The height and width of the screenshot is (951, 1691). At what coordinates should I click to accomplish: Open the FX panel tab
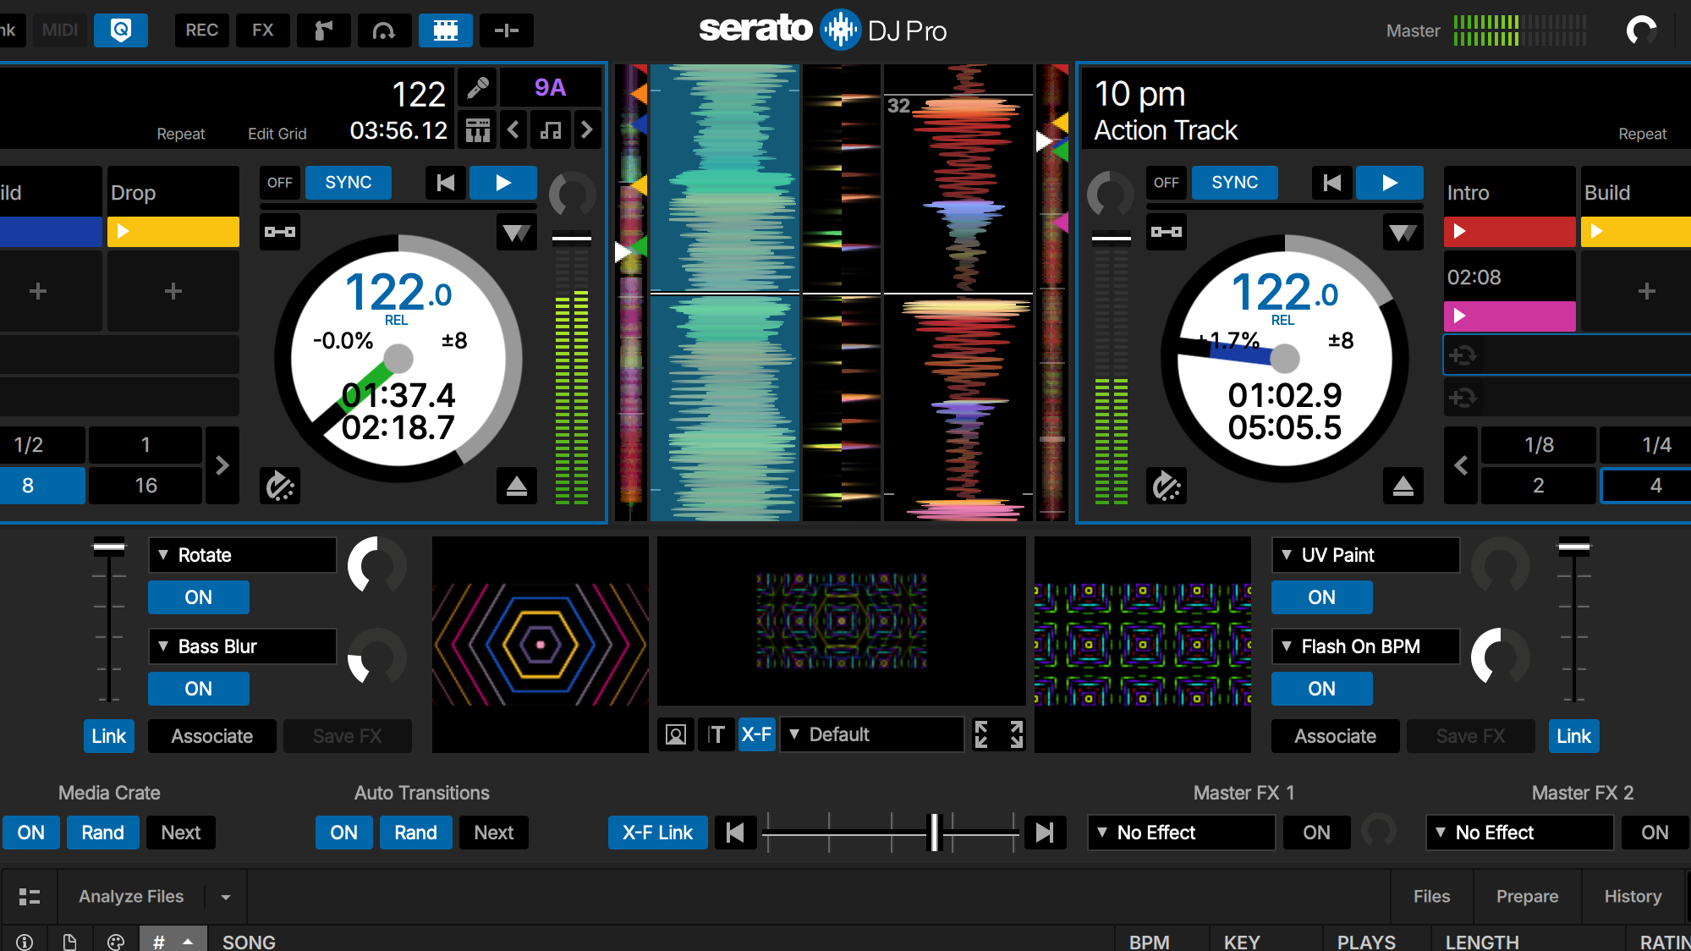[x=263, y=30]
